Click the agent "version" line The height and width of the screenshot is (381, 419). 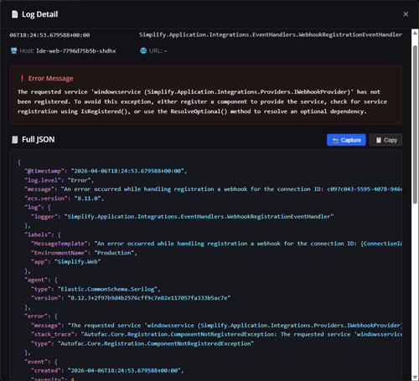click(x=131, y=298)
